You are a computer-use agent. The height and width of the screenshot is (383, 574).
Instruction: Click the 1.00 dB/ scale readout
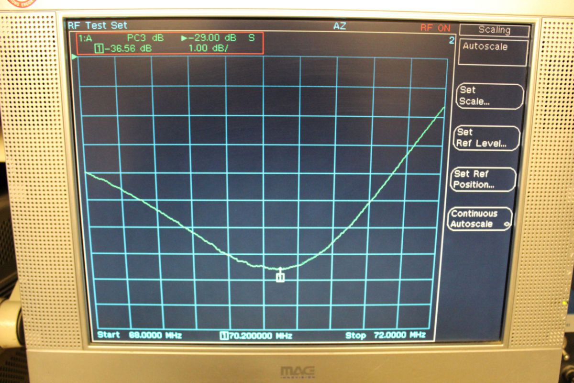click(208, 48)
